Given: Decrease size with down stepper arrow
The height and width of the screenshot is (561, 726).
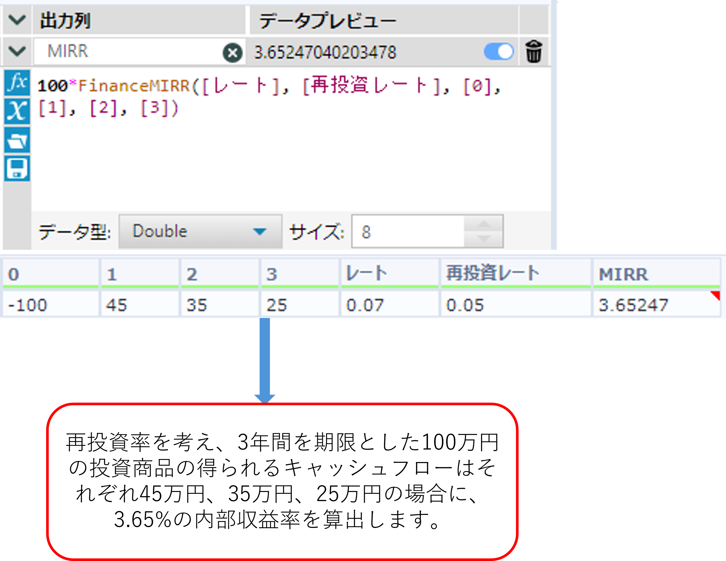Looking at the screenshot, I should coord(483,239).
